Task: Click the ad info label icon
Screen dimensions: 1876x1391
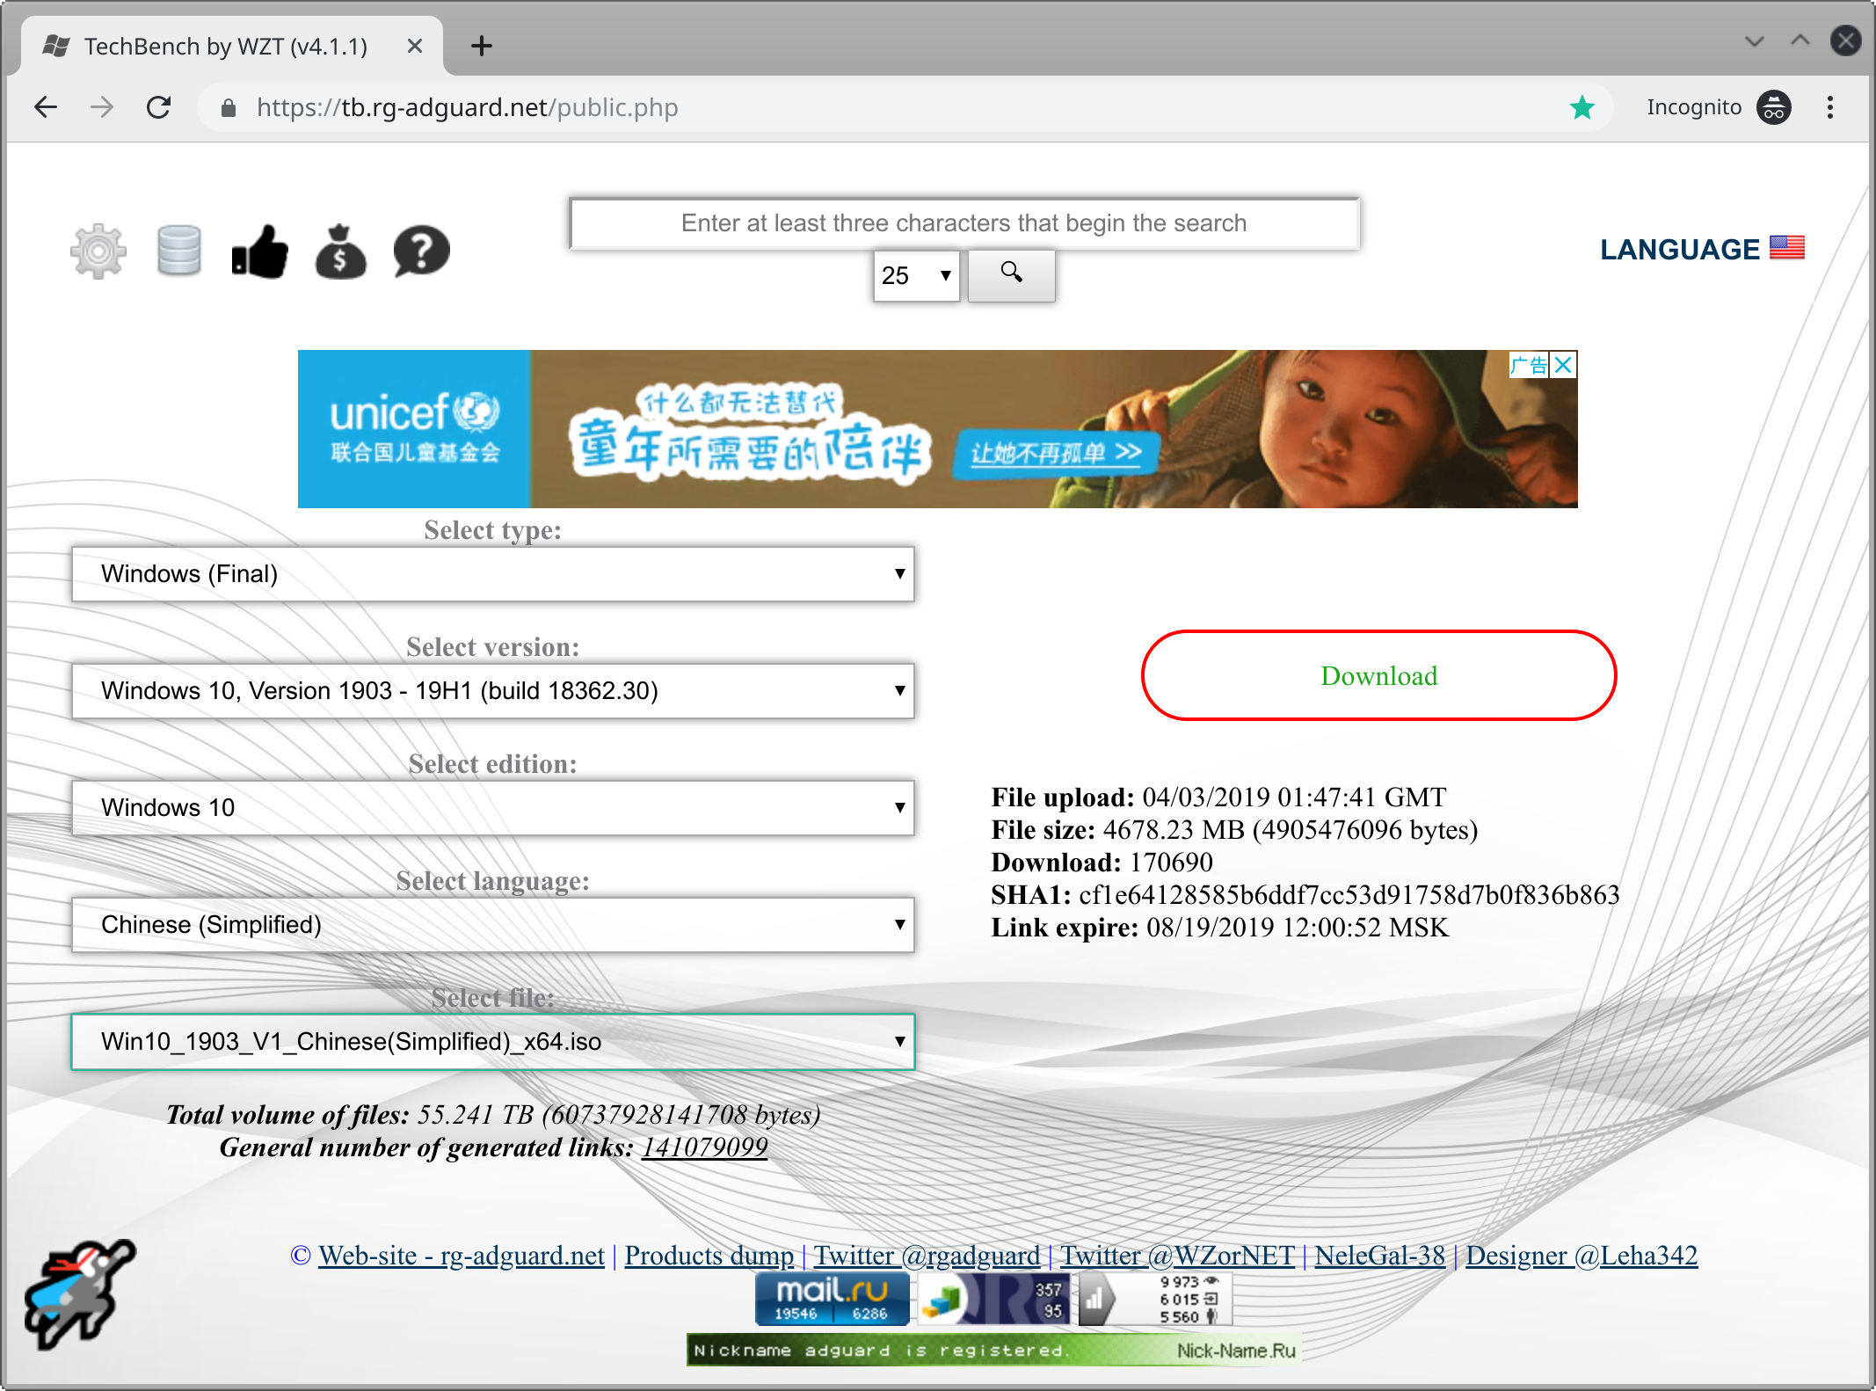Action: [x=1530, y=365]
